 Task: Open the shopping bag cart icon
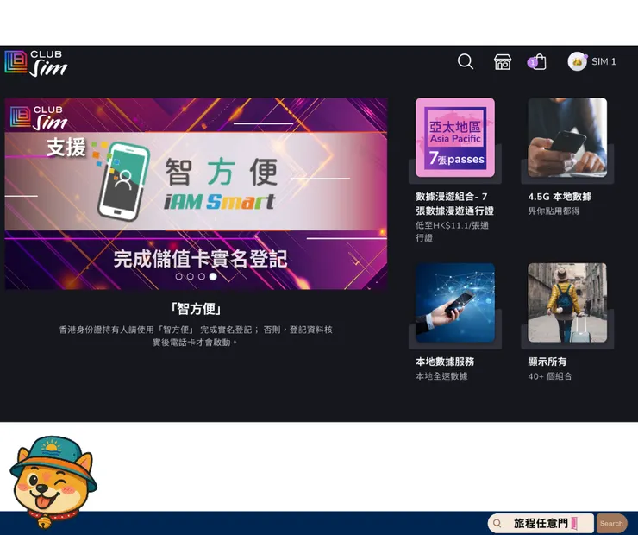coord(537,62)
